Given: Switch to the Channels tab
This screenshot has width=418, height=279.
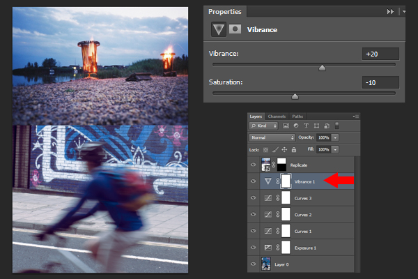Looking at the screenshot, I should click(277, 116).
